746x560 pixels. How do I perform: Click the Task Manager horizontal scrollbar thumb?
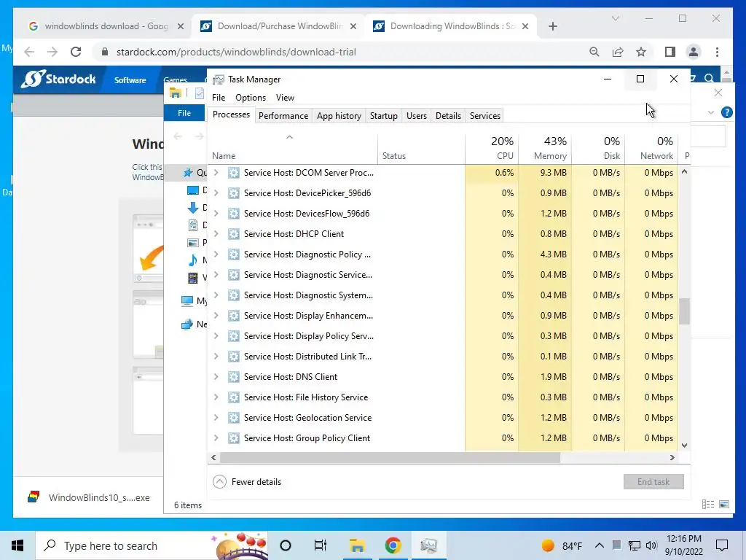coord(390,458)
